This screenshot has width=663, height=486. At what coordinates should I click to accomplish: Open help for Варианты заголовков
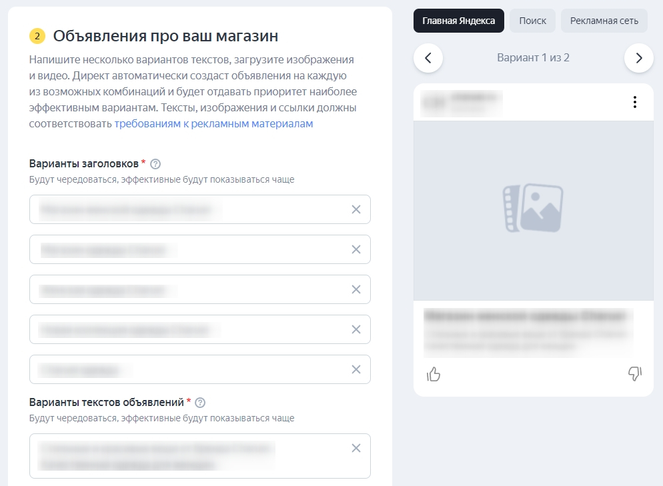point(155,164)
